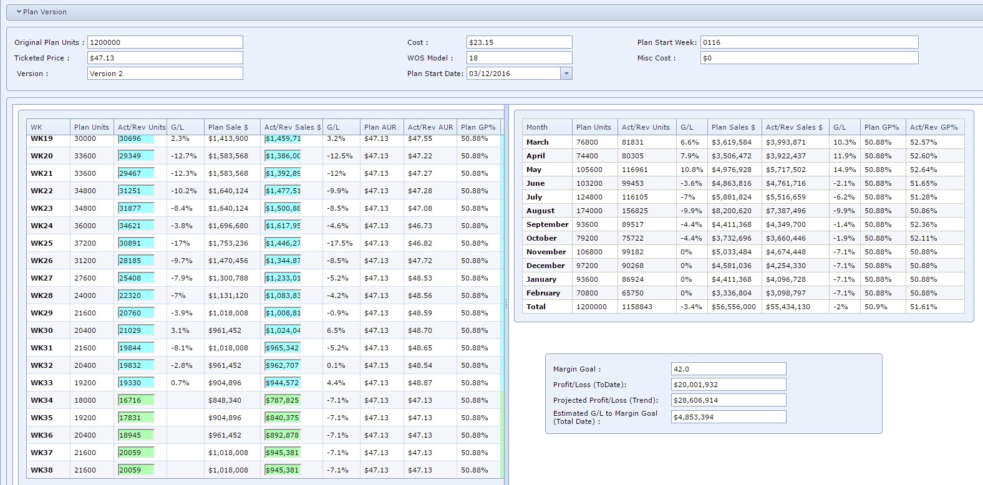Select WK20 Act/Rev Units cell
The image size is (983, 485).
pos(136,156)
